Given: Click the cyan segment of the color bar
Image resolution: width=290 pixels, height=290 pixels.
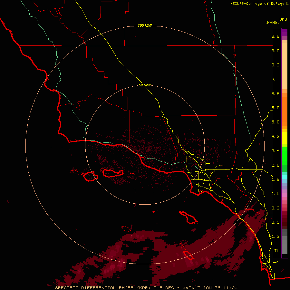Looking at the screenshot, I should [x=285, y=177].
